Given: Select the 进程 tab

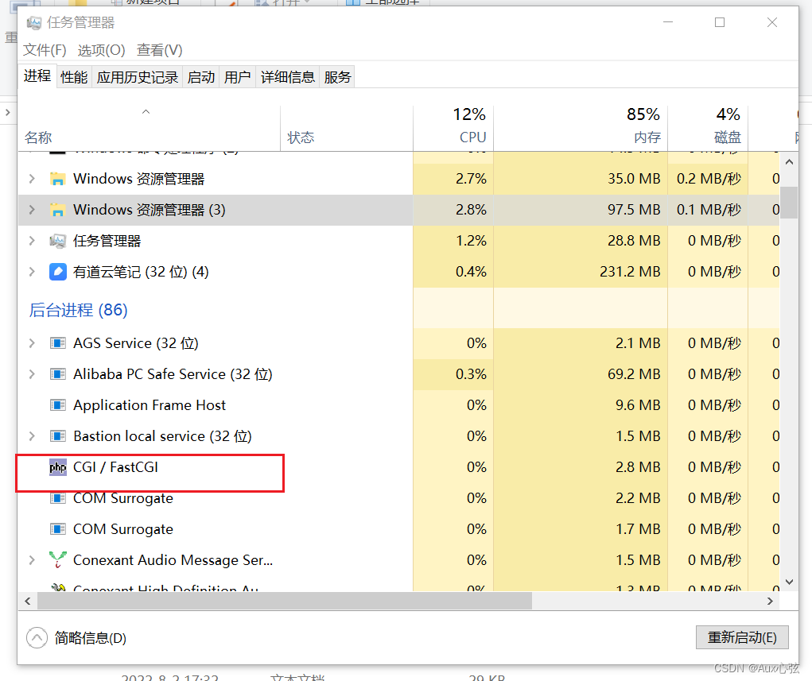Looking at the screenshot, I should tap(37, 76).
